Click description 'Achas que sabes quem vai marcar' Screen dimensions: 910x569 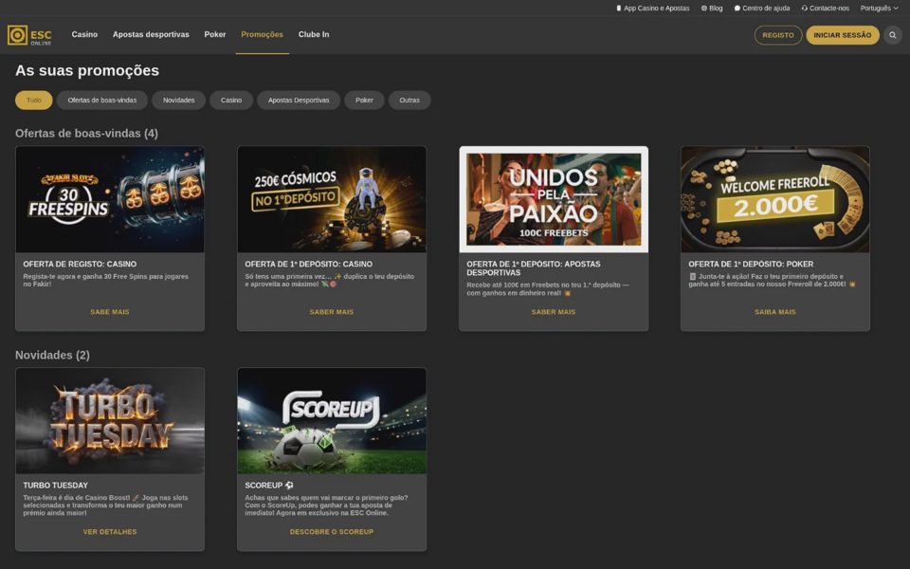[x=326, y=505]
